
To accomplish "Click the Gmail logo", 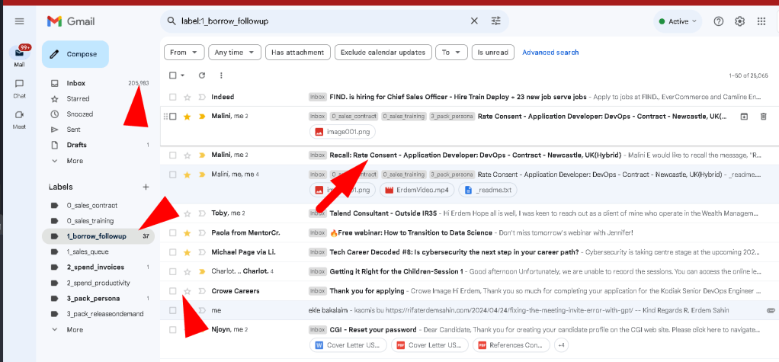I will [71, 21].
